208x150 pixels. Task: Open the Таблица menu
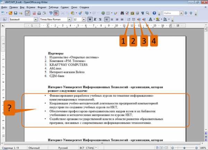pos(53,7)
